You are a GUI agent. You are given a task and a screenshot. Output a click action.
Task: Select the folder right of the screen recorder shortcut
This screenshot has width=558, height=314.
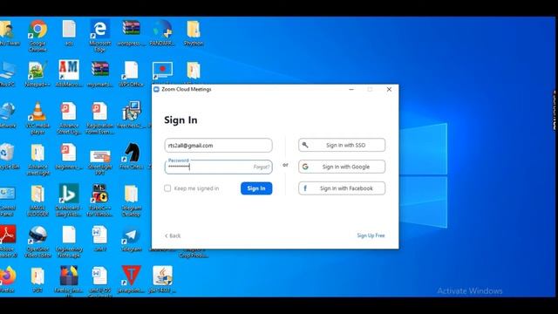click(194, 71)
